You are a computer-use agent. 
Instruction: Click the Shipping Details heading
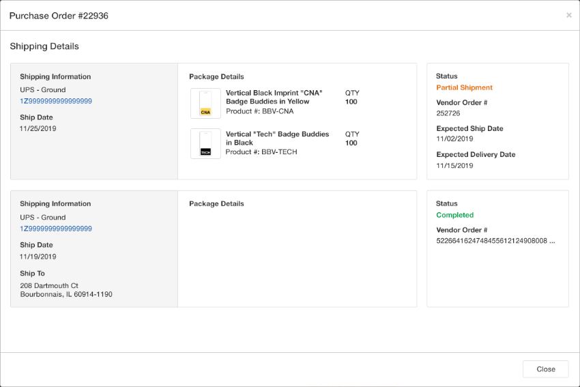(44, 46)
